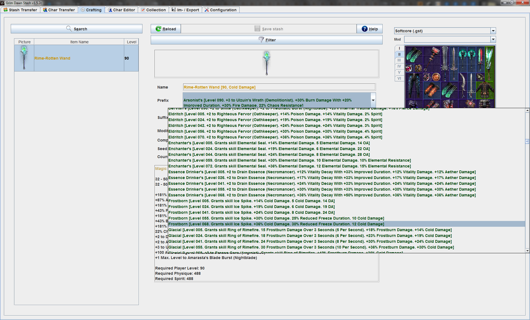Collapse the Prefix dropdown with its arrow
The height and width of the screenshot is (320, 530).
tap(373, 100)
